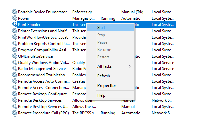Select Remote Desktop Configurat service name
207x129 pixels.
click(x=44, y=94)
